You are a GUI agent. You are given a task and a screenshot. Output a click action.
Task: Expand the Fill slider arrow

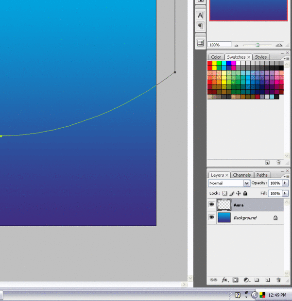pos(285,193)
